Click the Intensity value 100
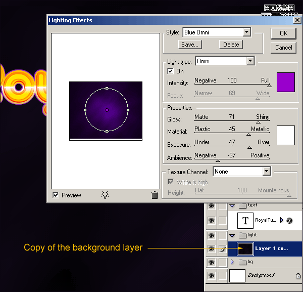 [x=232, y=80]
